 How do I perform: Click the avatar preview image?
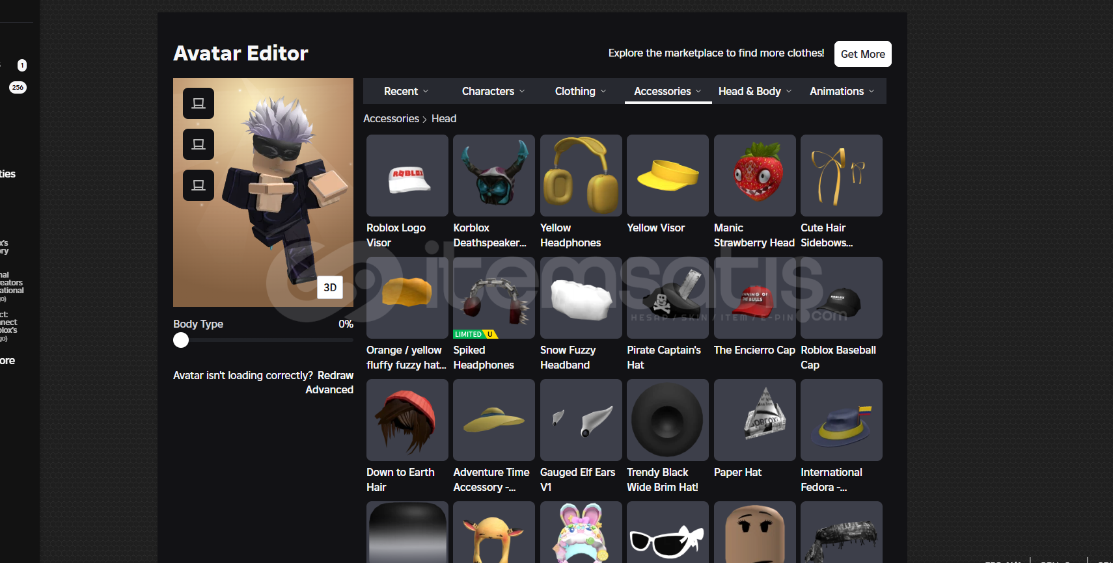pos(263,192)
